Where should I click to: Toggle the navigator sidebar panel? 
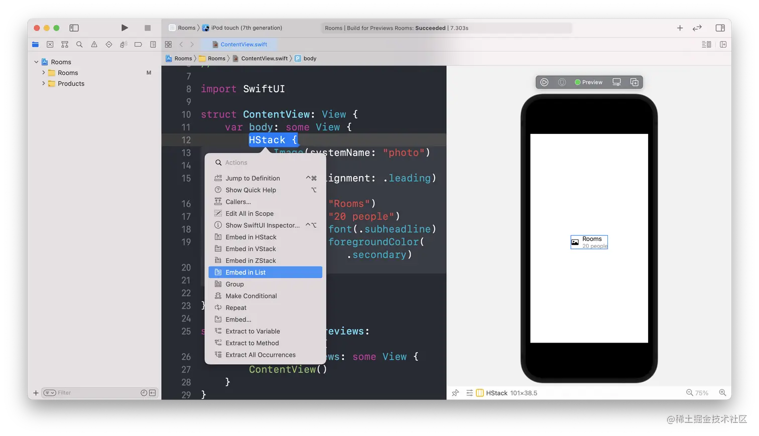point(74,28)
